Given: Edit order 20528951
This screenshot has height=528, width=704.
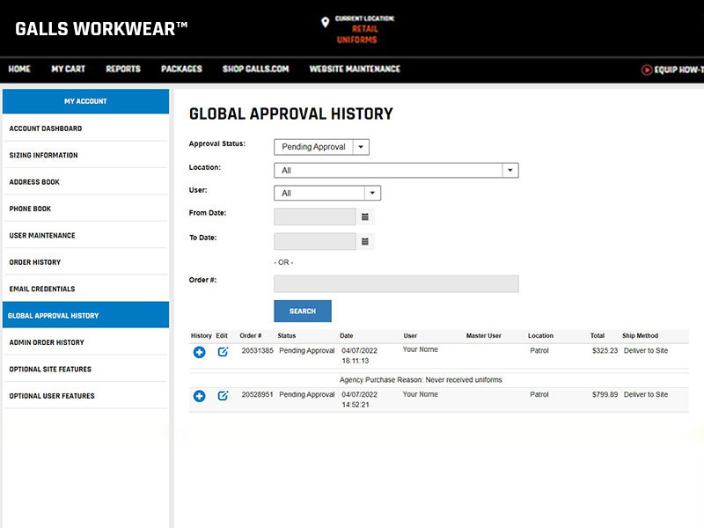Looking at the screenshot, I should 223,396.
